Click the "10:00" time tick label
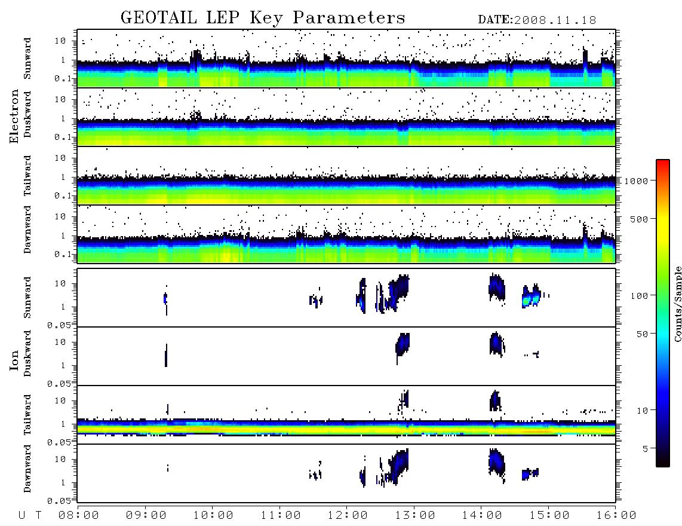This screenshot has width=682, height=526. [x=213, y=515]
